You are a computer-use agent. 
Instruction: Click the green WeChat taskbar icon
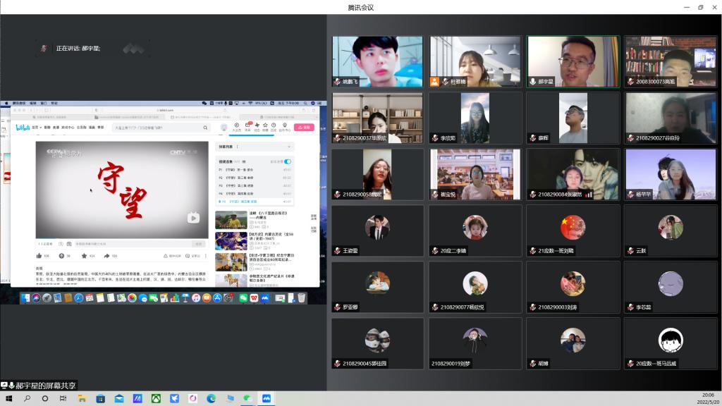pos(247,399)
